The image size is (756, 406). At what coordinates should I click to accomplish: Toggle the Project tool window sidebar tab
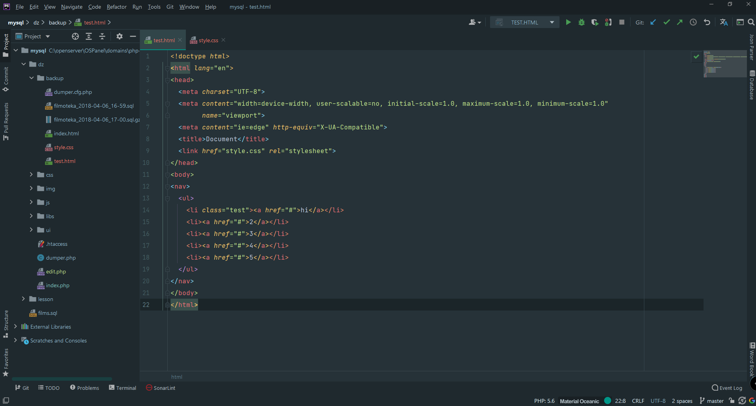pyautogui.click(x=6, y=45)
